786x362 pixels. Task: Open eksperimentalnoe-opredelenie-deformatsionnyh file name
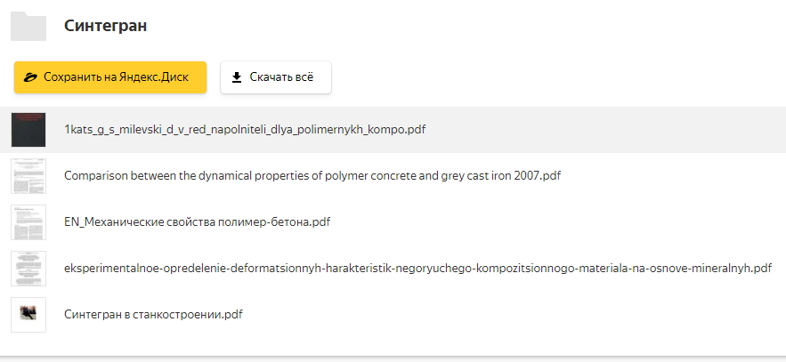click(417, 268)
